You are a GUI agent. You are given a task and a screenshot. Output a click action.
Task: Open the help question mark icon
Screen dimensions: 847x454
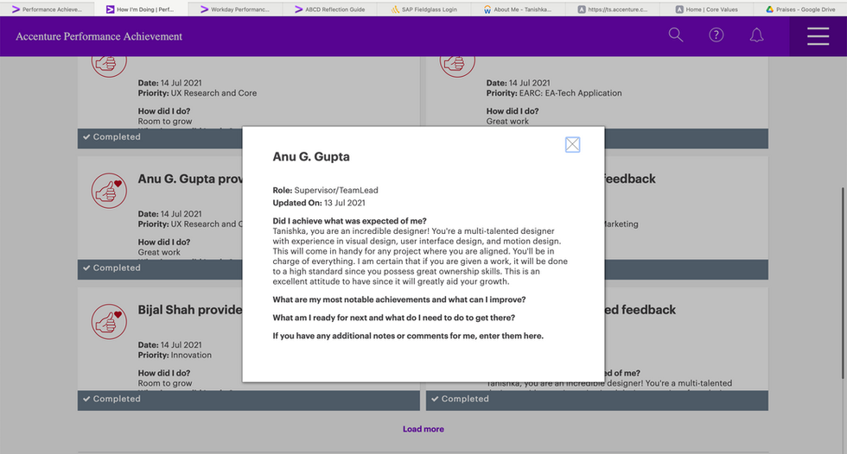point(716,35)
